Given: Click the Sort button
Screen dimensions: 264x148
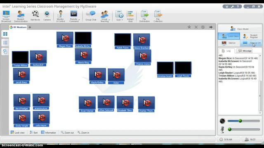Looking at the screenshot, I should (34, 132).
